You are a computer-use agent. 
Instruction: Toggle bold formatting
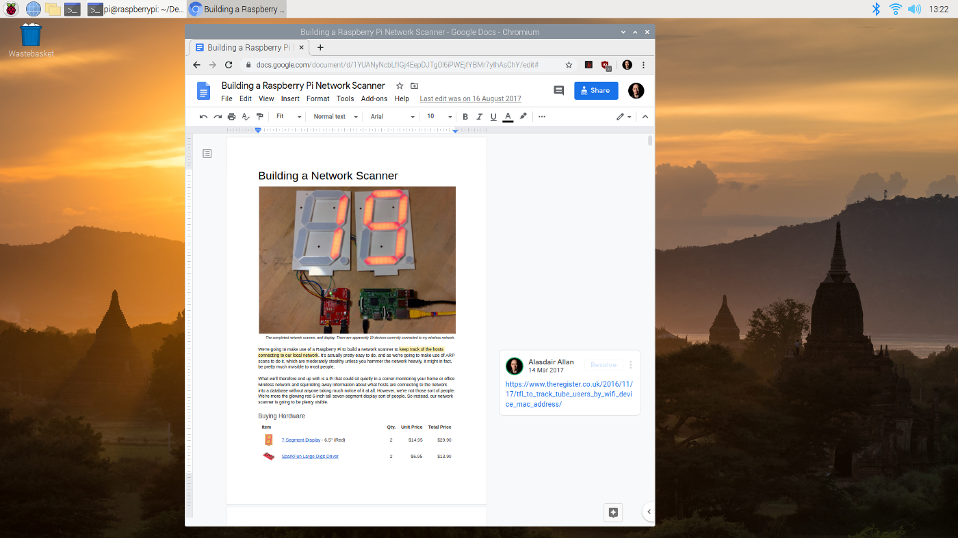tap(465, 117)
